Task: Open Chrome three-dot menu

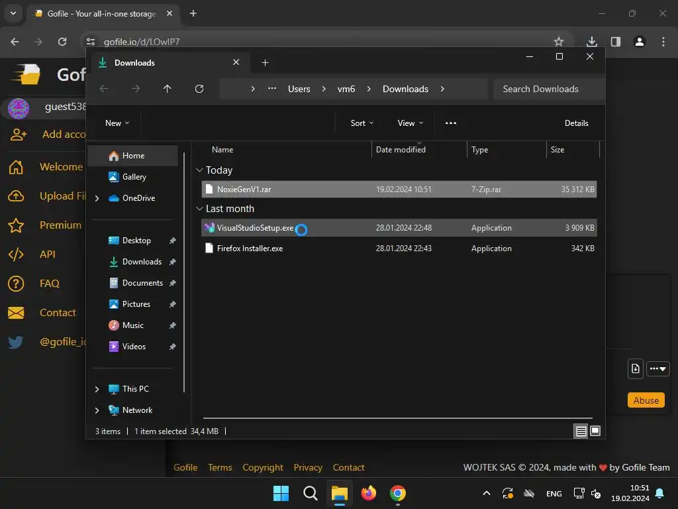Action: coord(663,42)
